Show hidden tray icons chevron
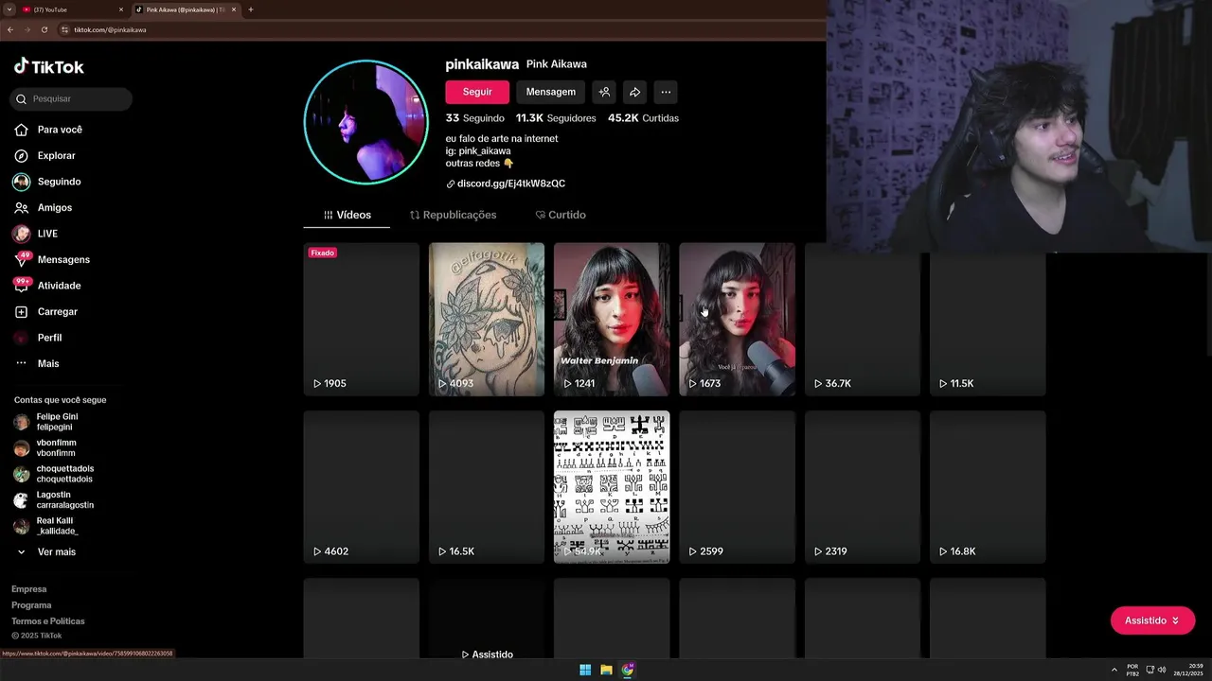1212x681 pixels. (x=1114, y=670)
